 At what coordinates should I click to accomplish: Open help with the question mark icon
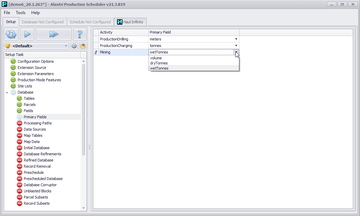80,34
